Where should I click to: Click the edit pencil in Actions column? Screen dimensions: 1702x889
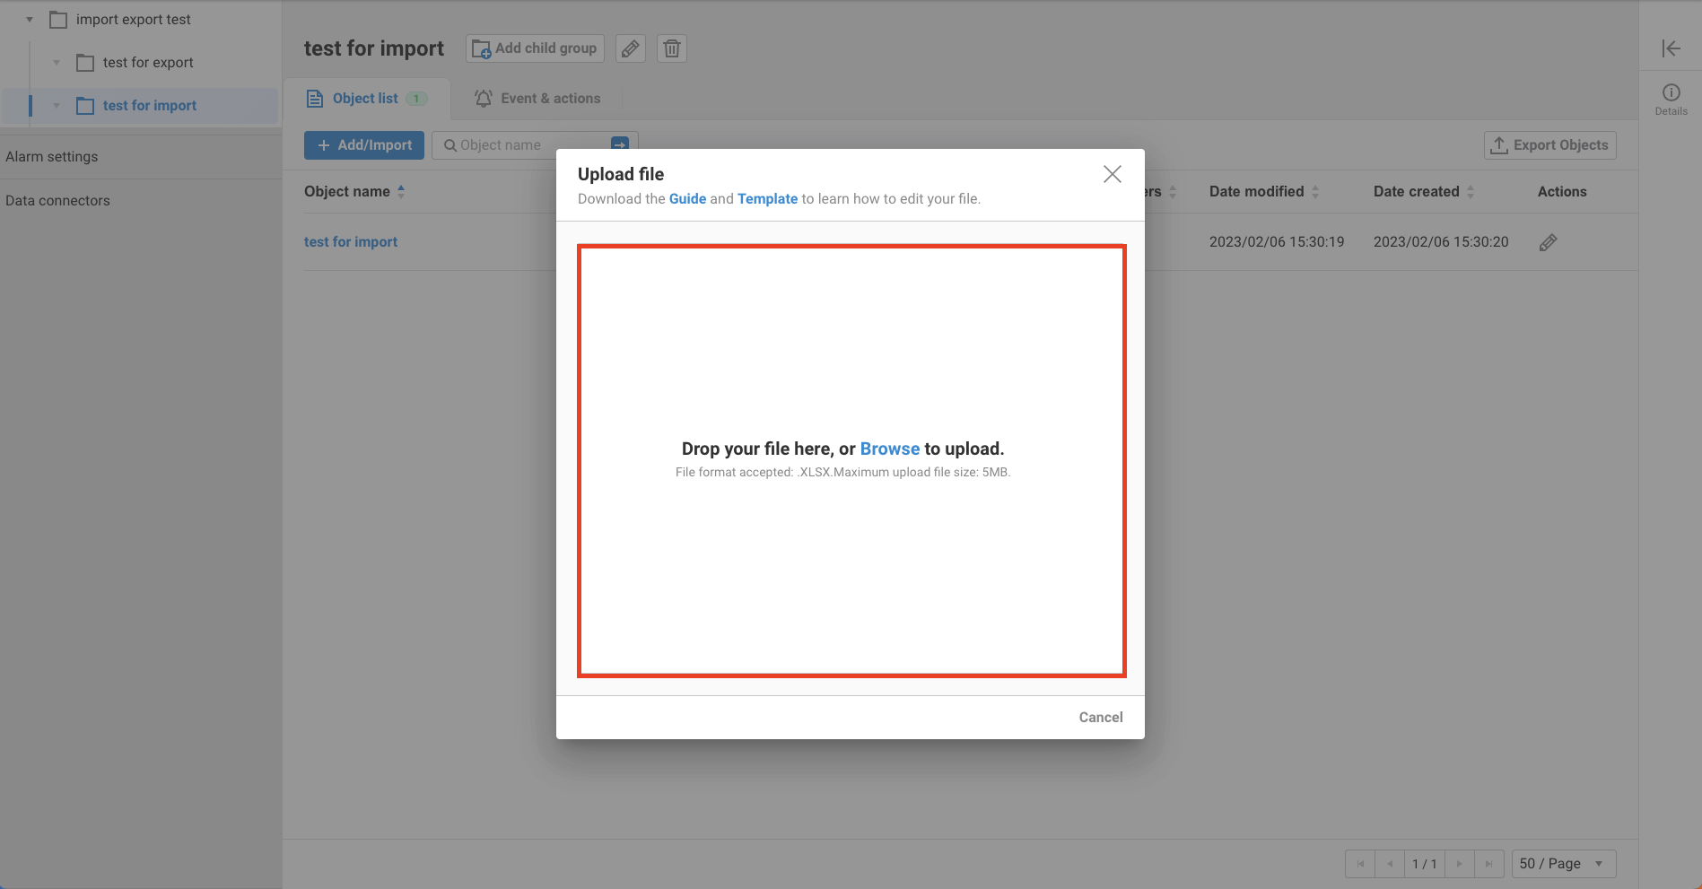click(1548, 242)
